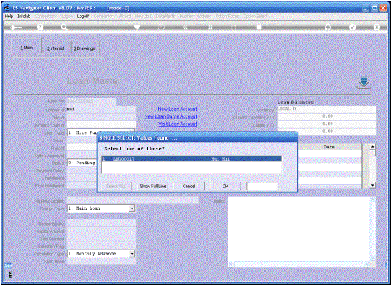The height and width of the screenshot is (285, 391).
Task: Click the Notes text area
Action: coord(299,229)
